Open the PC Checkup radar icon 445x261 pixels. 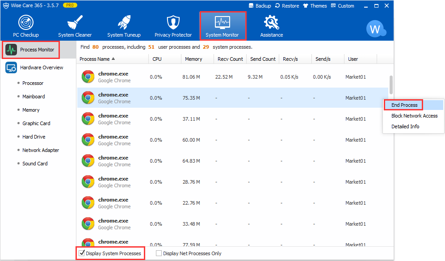[x=26, y=22]
